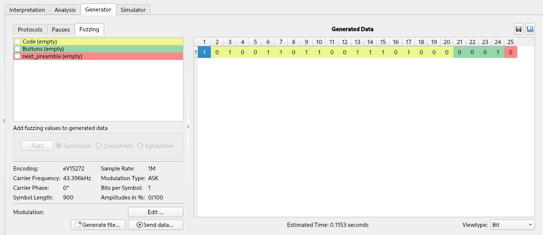Tick the Buttons label checkbox
This screenshot has height=235, width=543.
[x=17, y=49]
